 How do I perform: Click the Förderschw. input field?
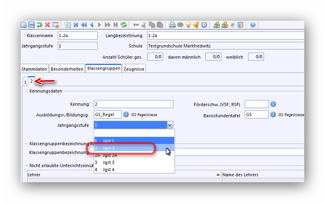[256, 104]
